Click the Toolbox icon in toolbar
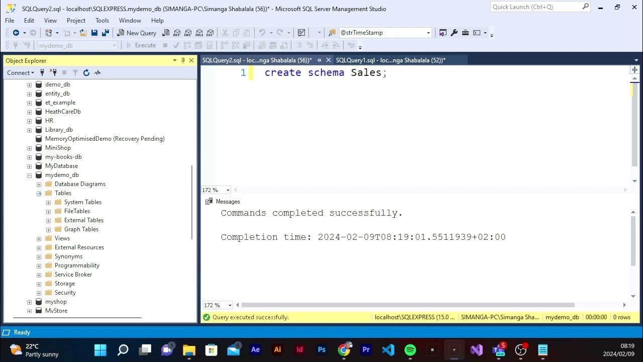This screenshot has width=643, height=362. pos(465,33)
